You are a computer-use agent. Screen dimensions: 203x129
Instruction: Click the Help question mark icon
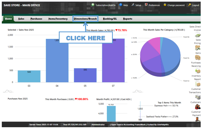pyautogui.click(x=121, y=5)
